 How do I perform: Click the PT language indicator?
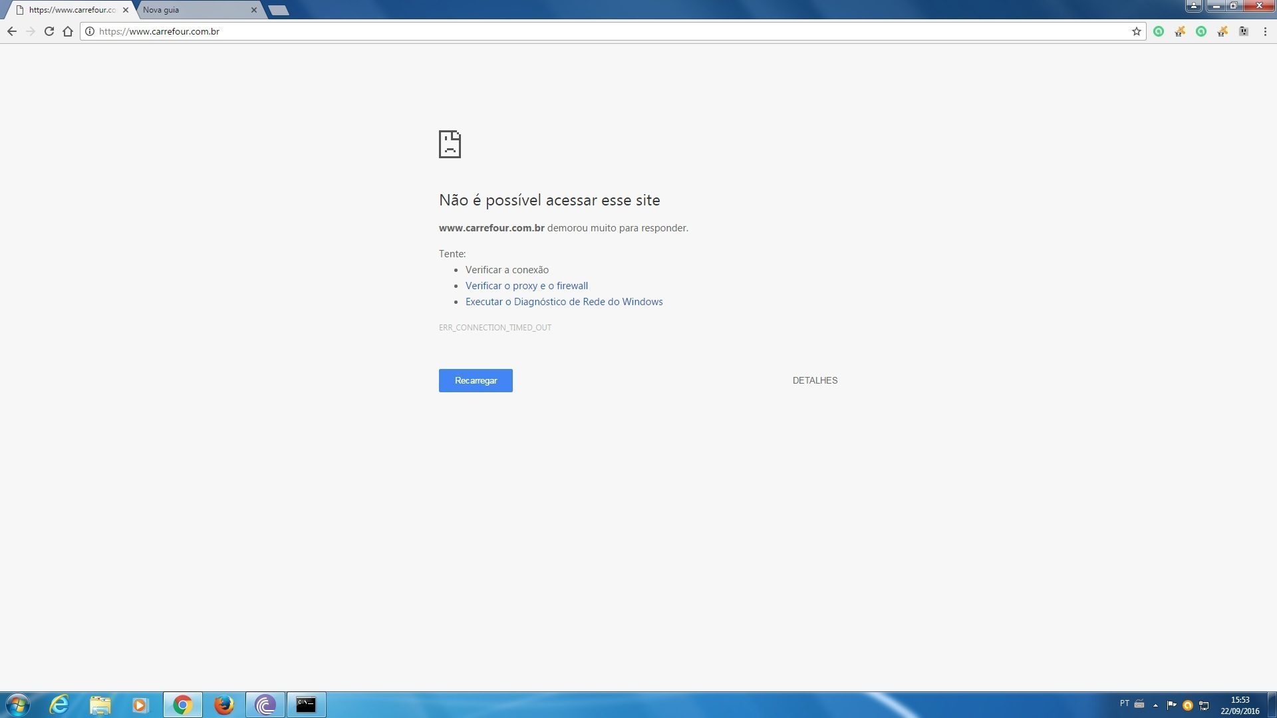tap(1124, 703)
